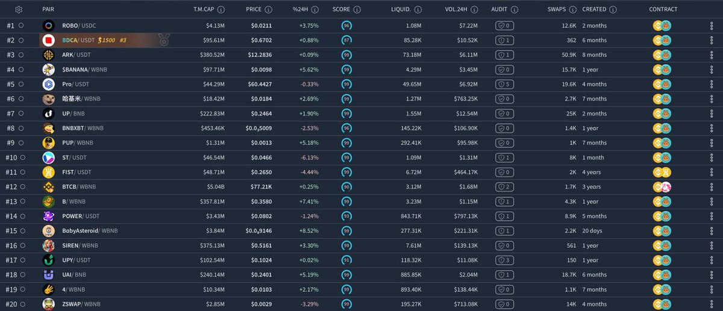
Task: Click the UAI token logo
Action: (49, 275)
